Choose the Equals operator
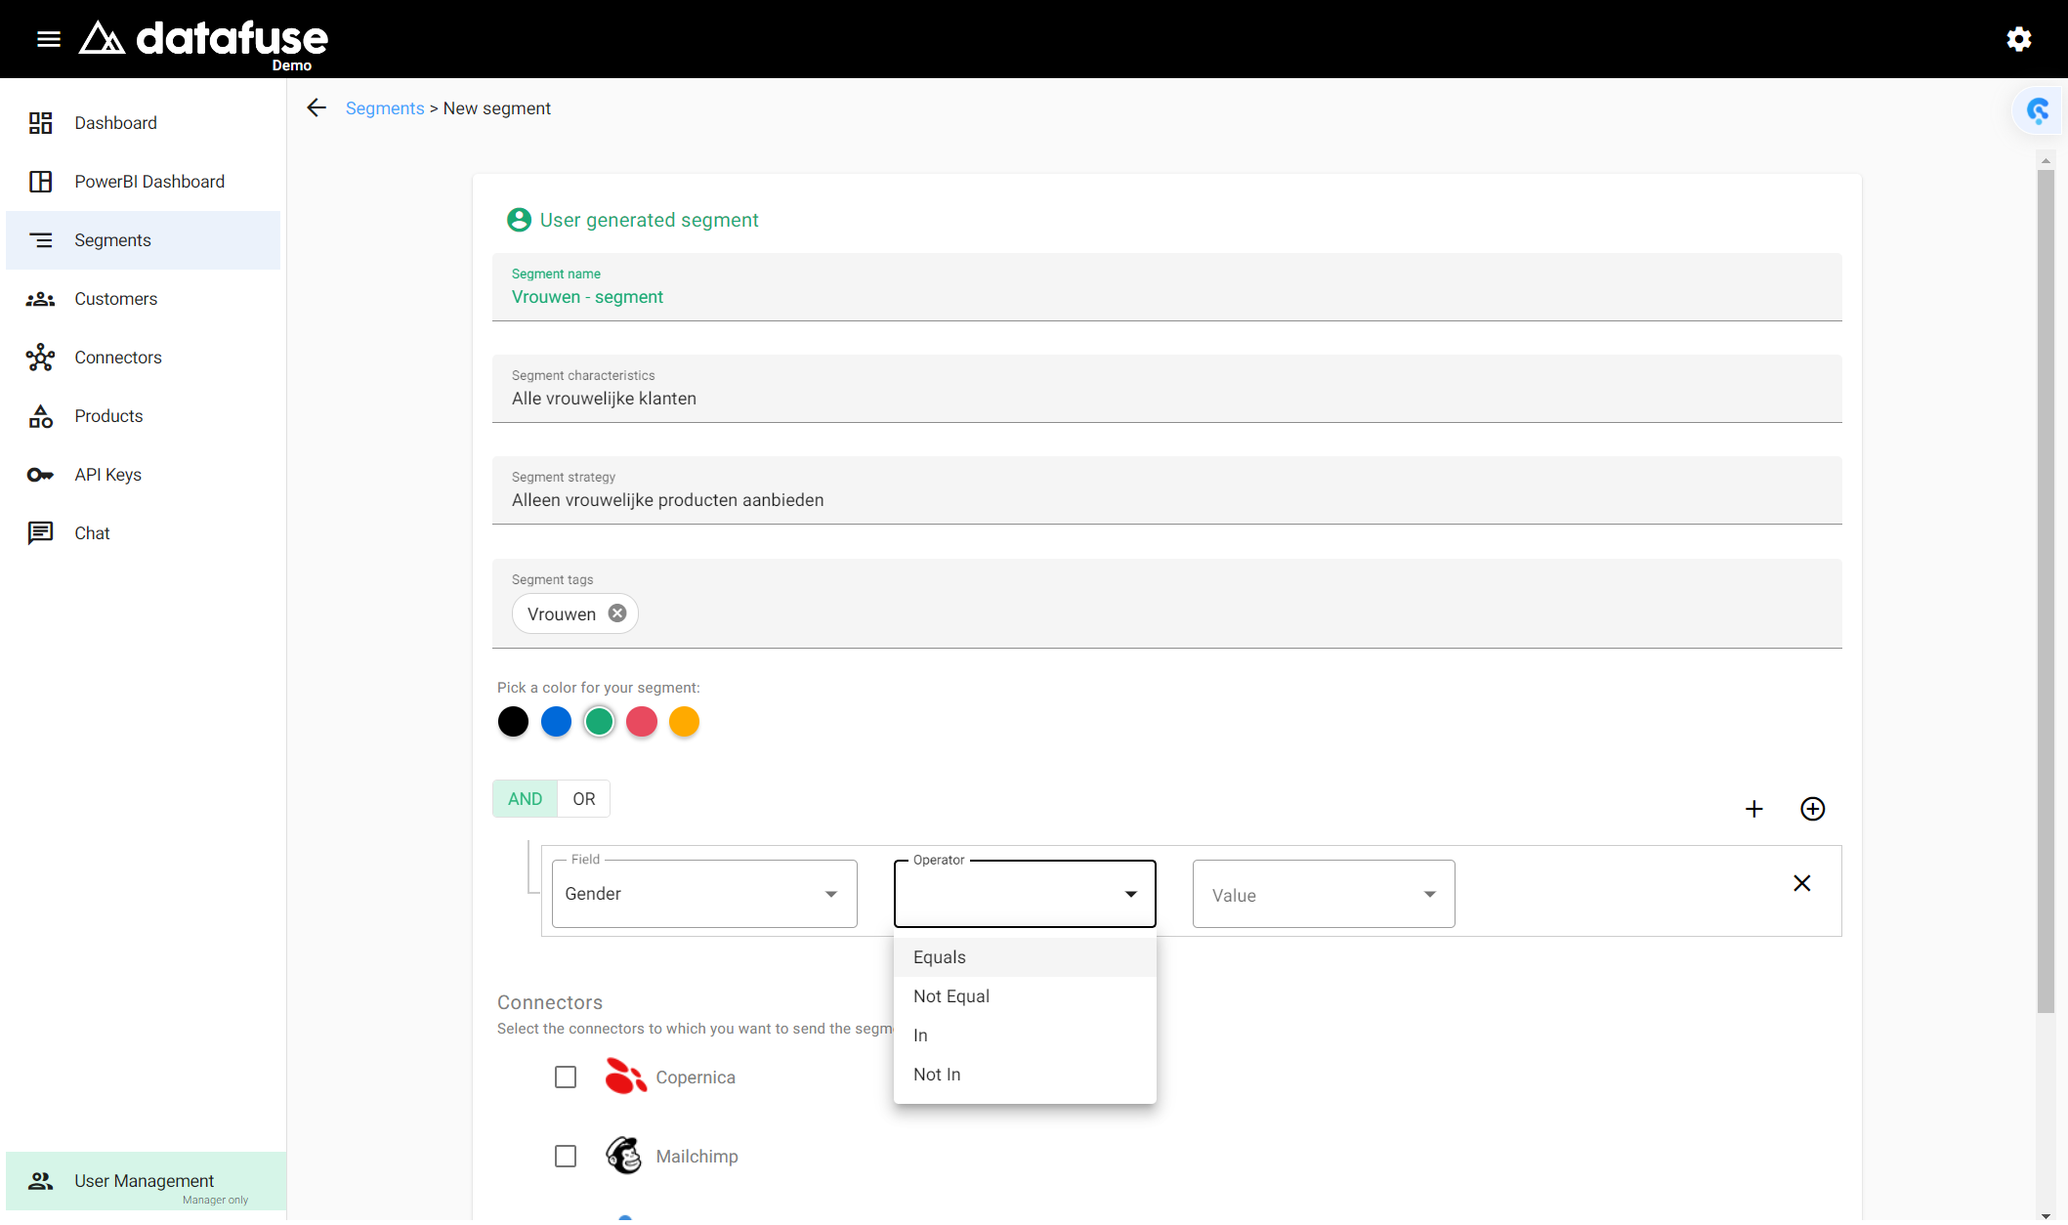 1025,957
